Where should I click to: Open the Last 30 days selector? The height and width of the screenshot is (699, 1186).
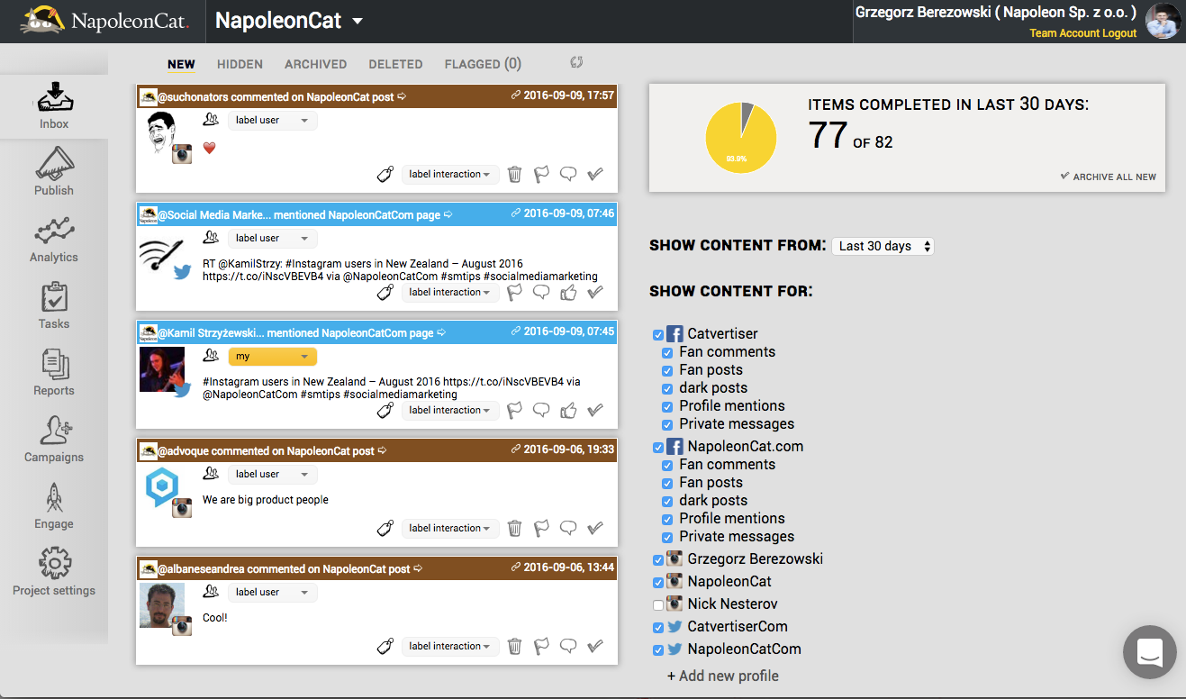tap(883, 246)
